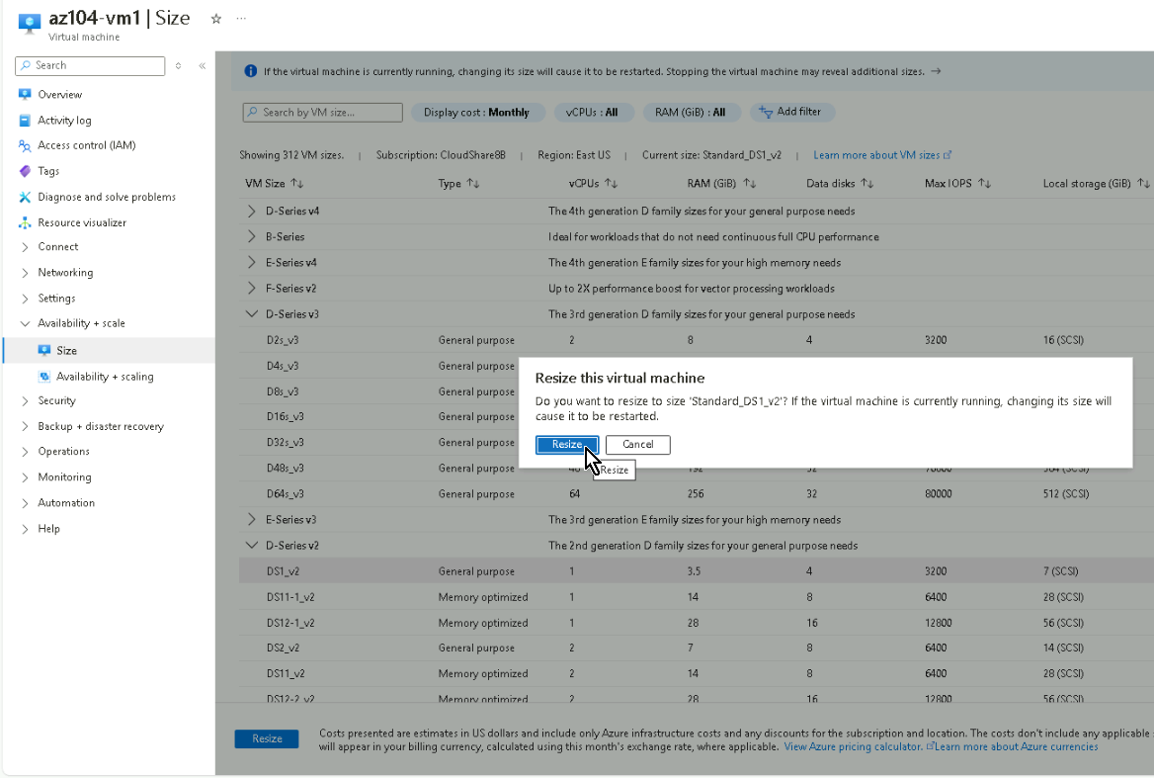Click the Diagnose wrench icon
1154x778 pixels.
(x=25, y=197)
